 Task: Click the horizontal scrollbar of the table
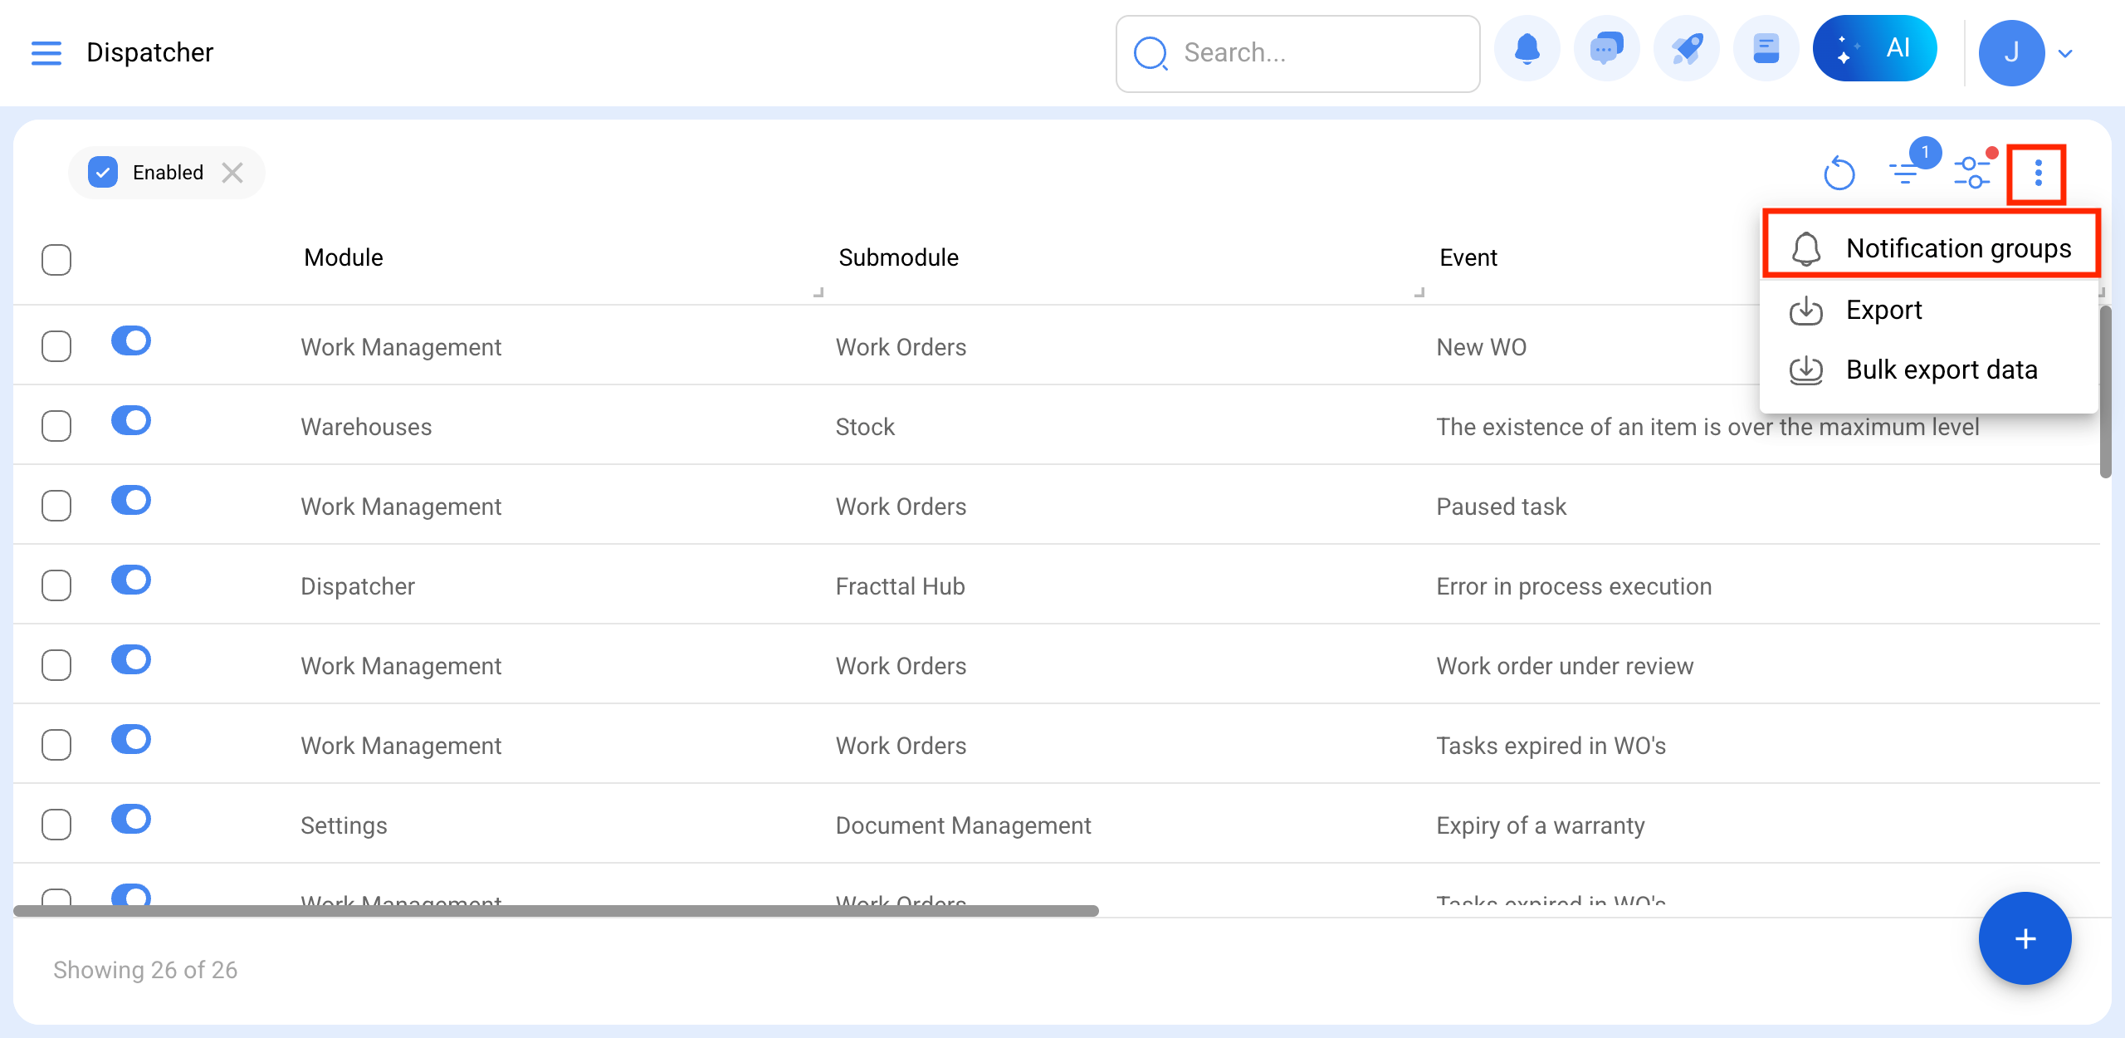point(556,911)
